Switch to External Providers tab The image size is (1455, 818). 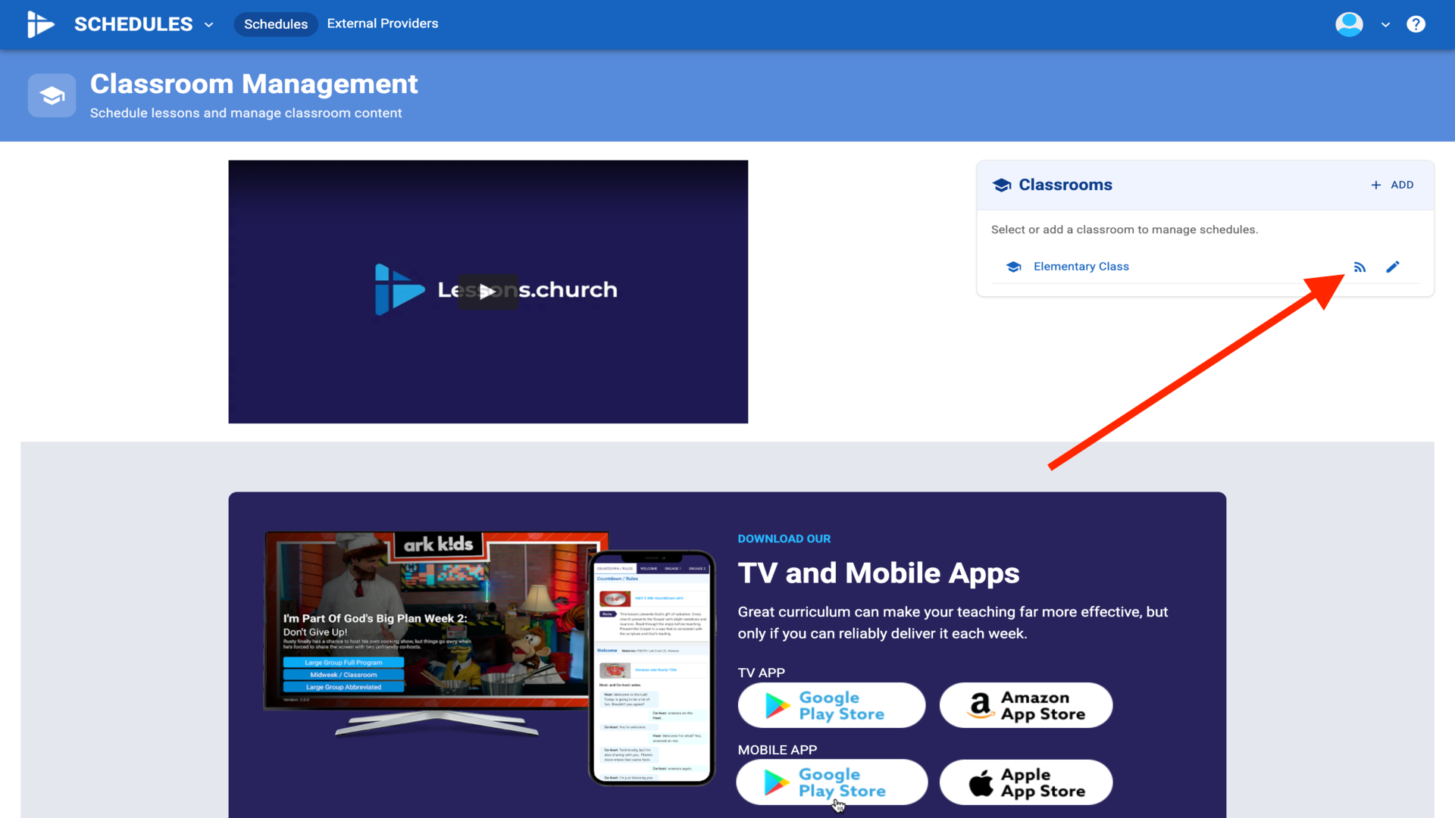382,23
